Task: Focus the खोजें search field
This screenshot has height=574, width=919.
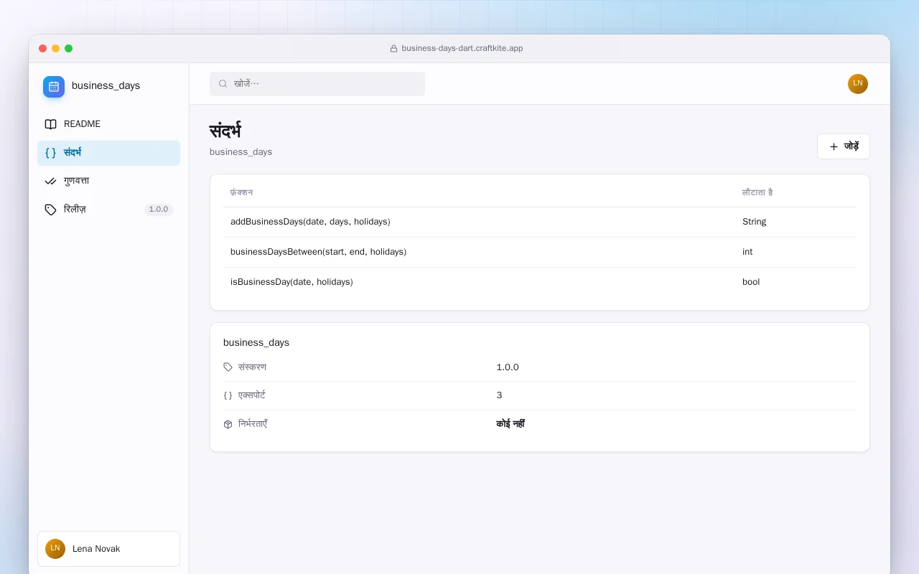Action: tap(317, 84)
